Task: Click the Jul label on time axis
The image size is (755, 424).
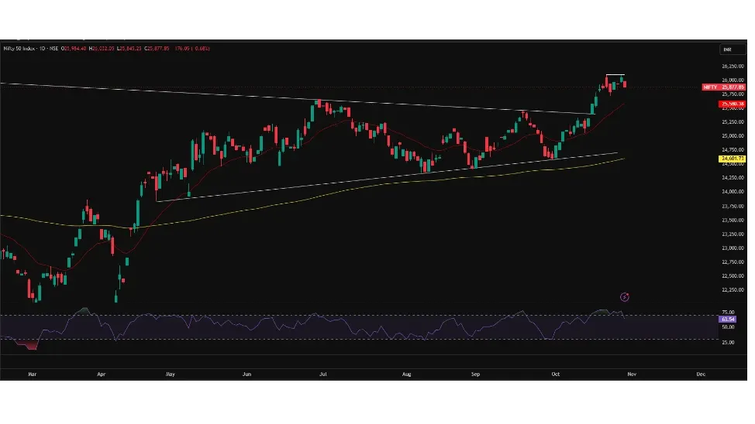Action: pos(323,374)
